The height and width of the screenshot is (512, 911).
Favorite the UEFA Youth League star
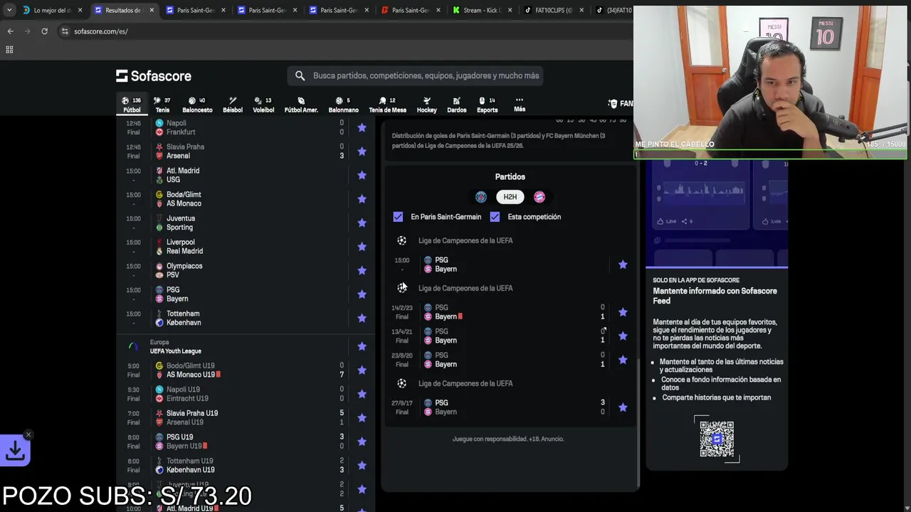point(362,346)
